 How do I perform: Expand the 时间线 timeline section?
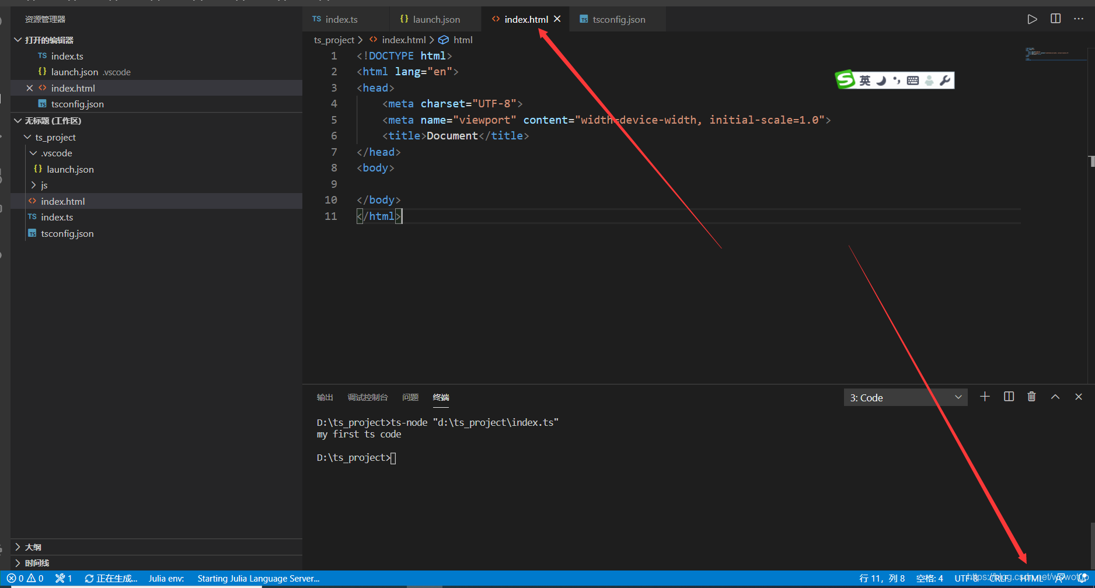[x=156, y=563]
